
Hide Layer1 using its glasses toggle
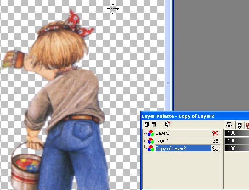pos(215,141)
